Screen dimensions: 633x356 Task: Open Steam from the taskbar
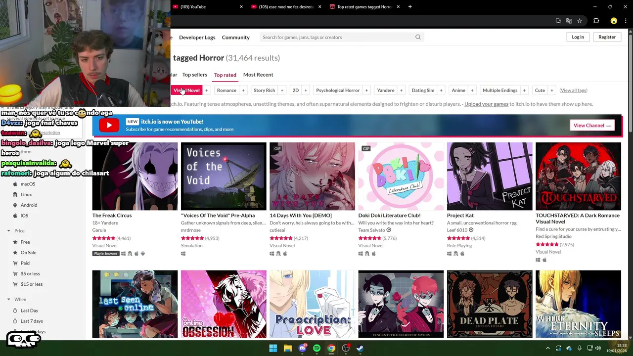tap(360, 348)
